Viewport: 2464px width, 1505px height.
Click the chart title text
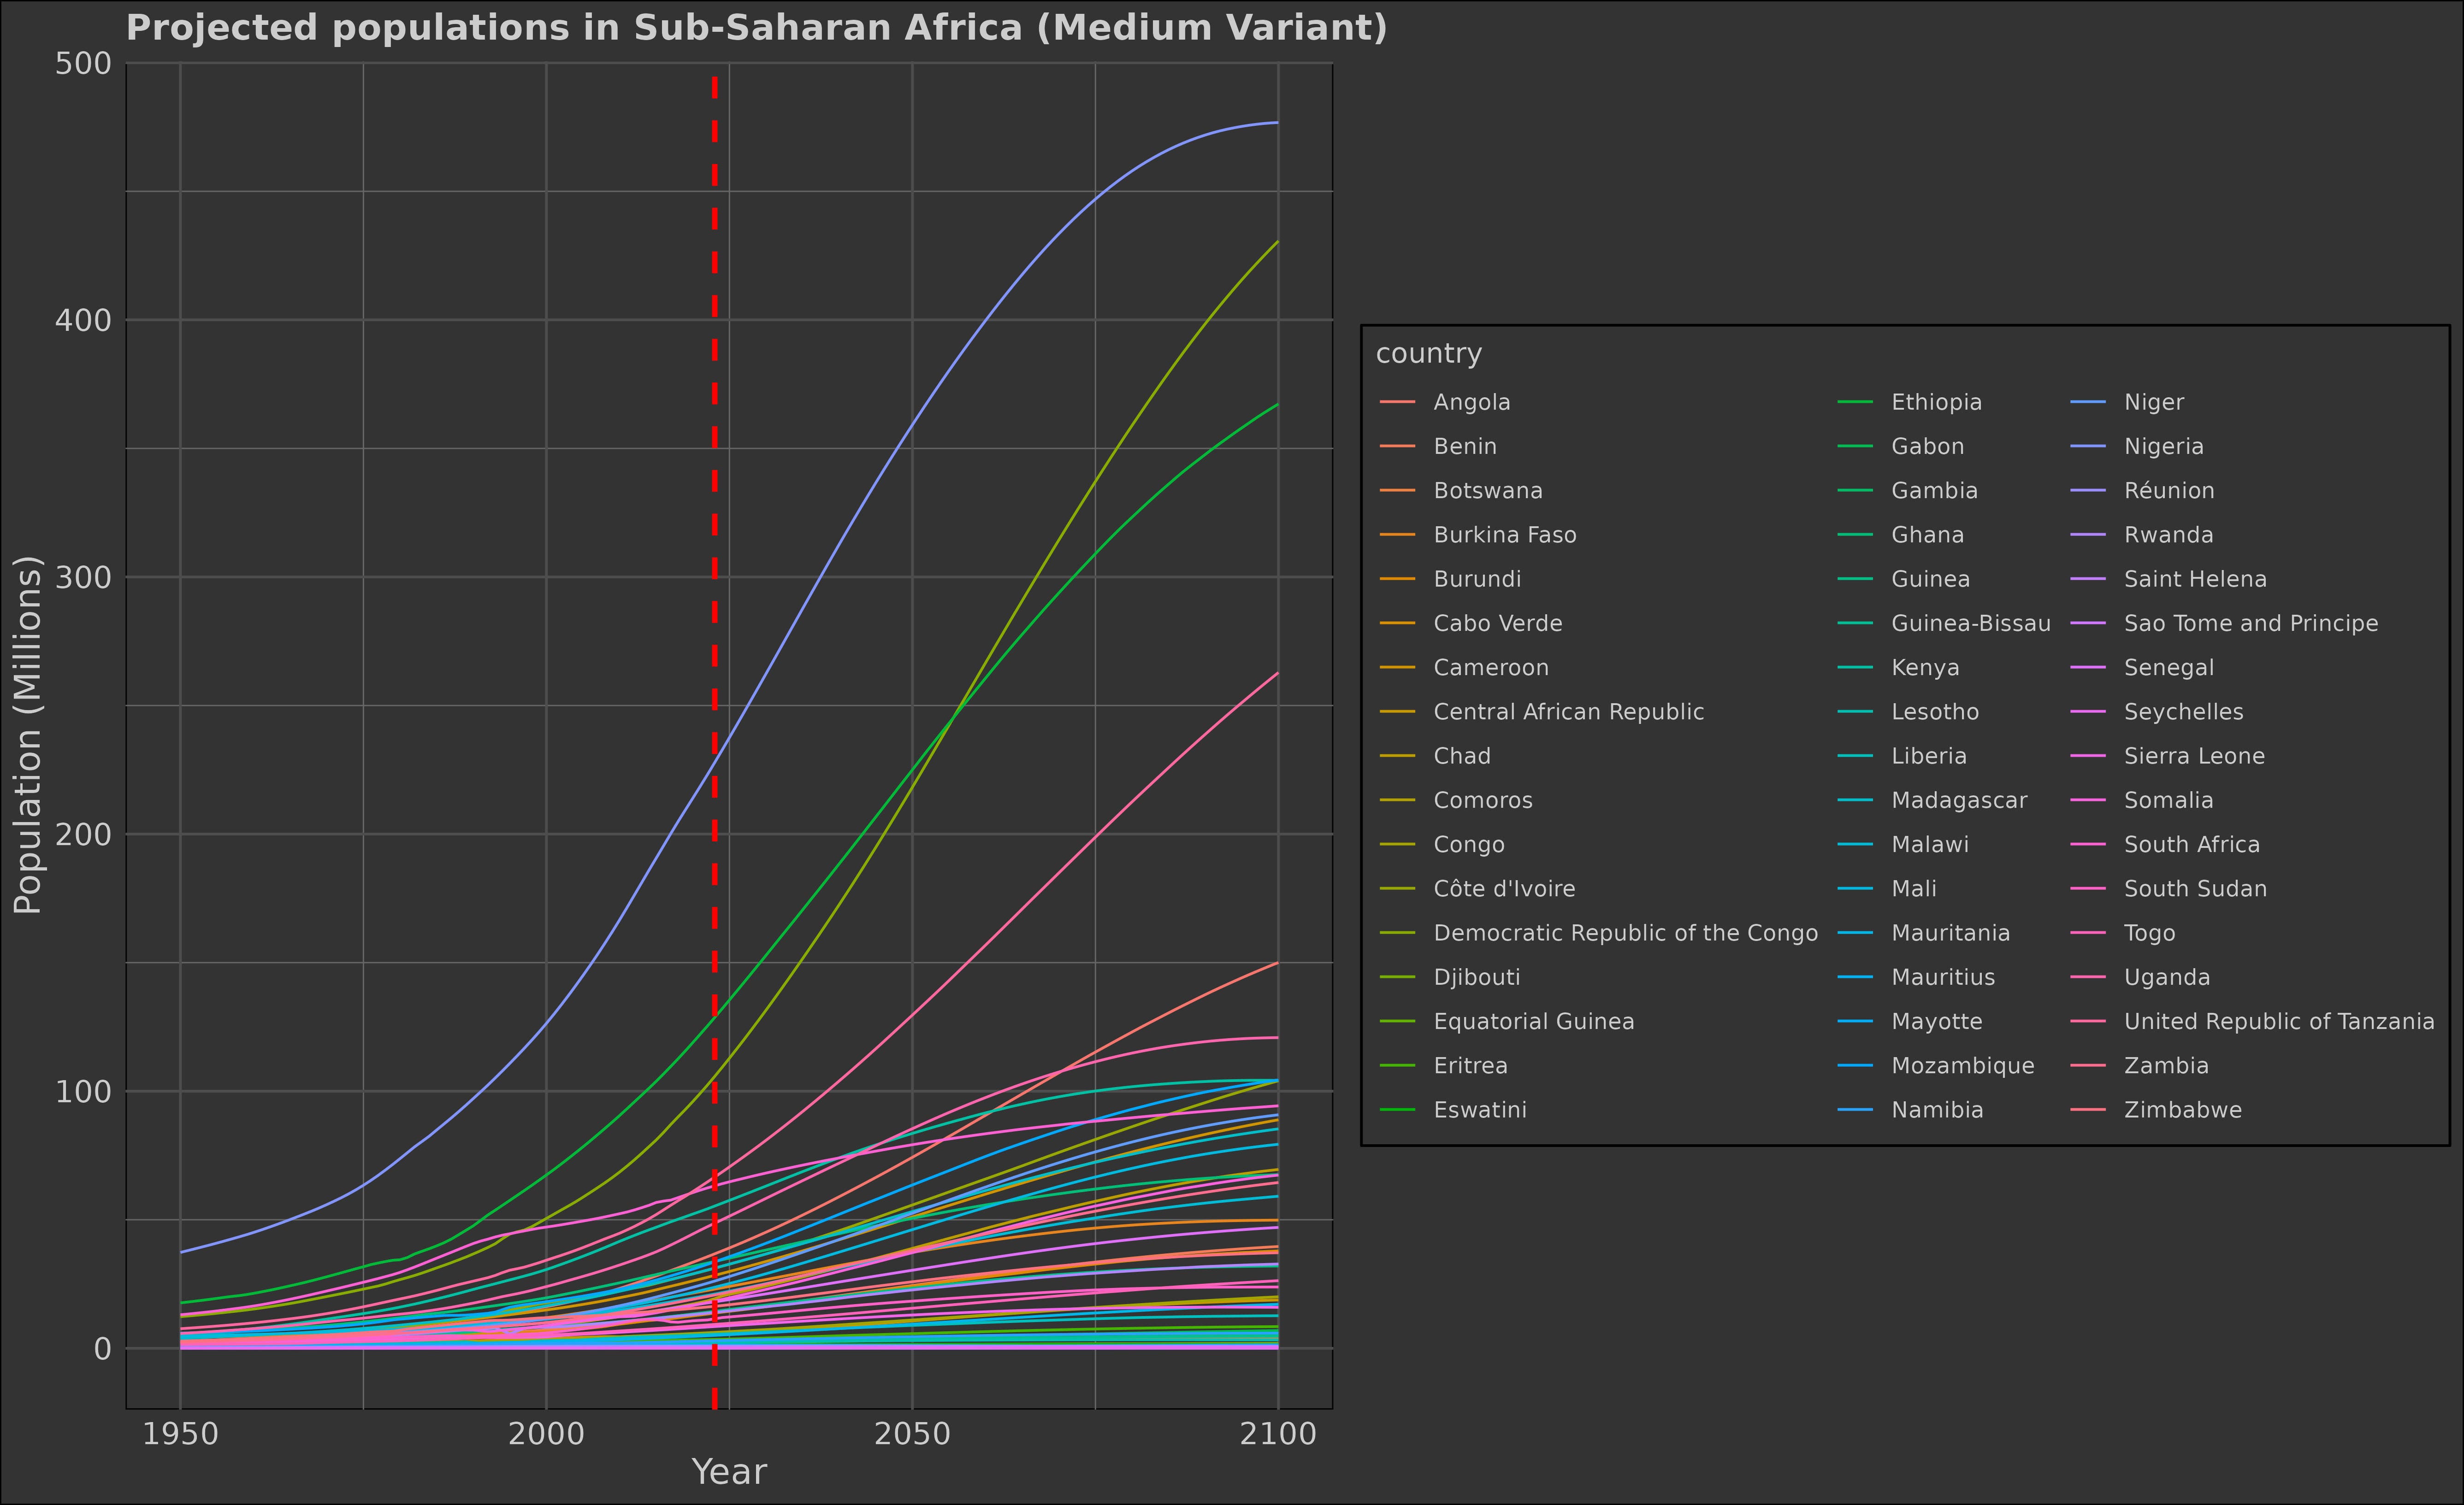757,27
